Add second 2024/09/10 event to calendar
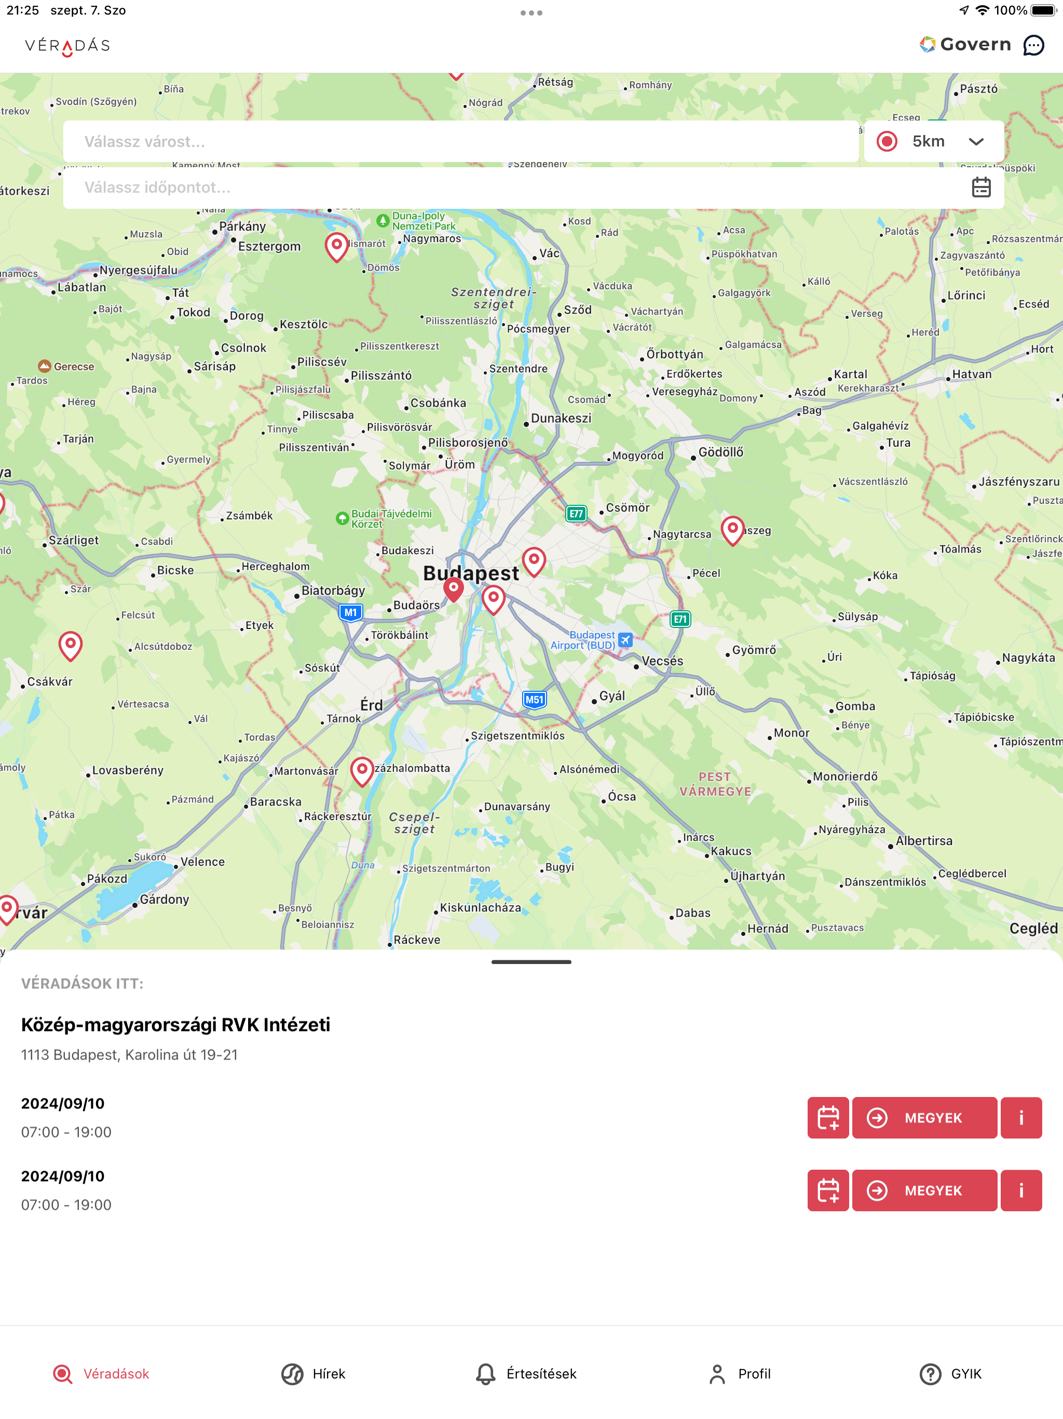The image size is (1063, 1419). 828,1190
